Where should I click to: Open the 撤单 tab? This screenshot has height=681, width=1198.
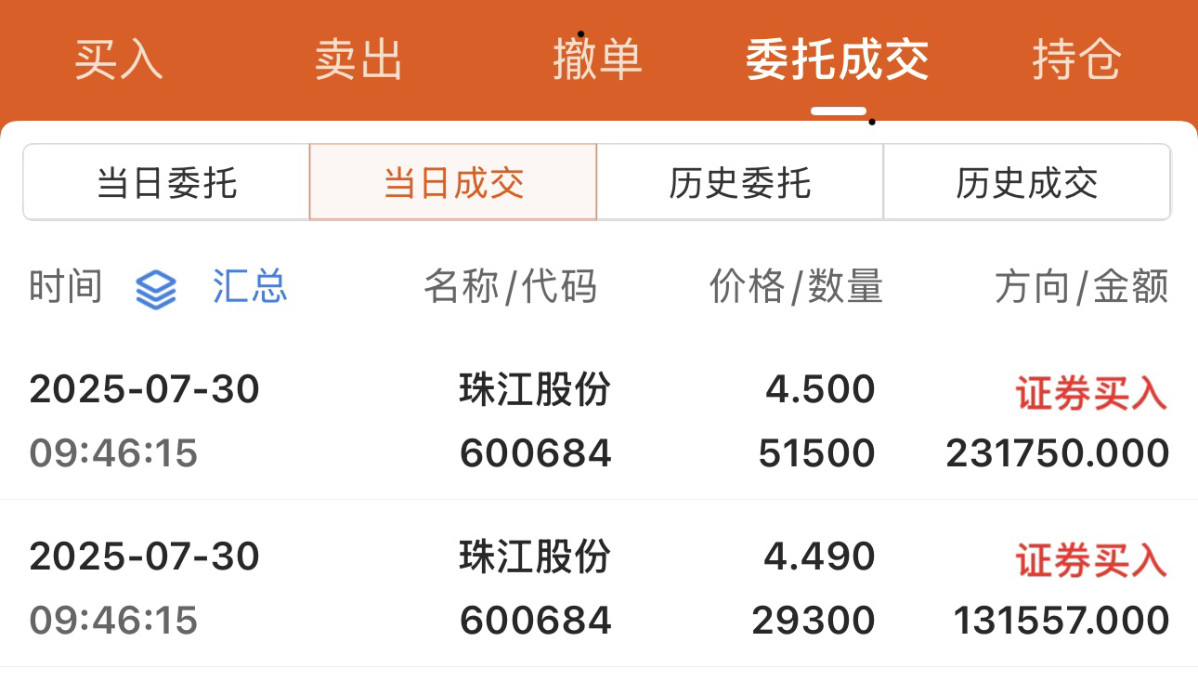coord(597,60)
